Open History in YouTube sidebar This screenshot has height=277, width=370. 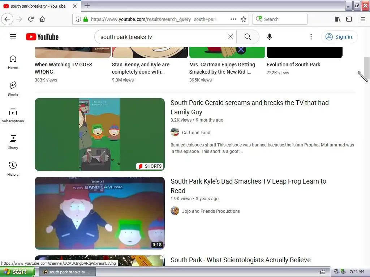pyautogui.click(x=13, y=169)
